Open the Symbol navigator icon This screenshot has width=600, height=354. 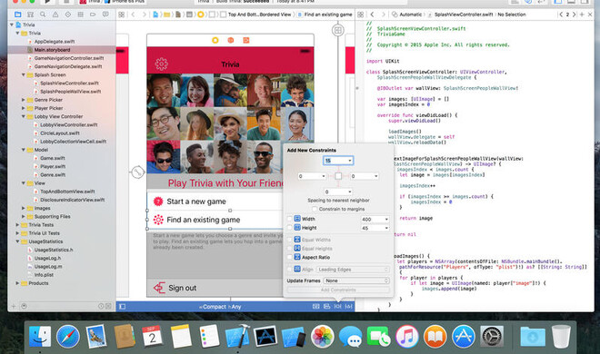(x=30, y=15)
